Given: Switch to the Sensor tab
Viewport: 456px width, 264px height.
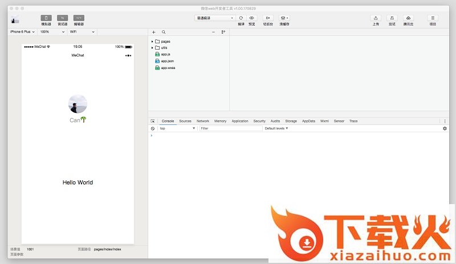Looking at the screenshot, I should [x=339, y=121].
